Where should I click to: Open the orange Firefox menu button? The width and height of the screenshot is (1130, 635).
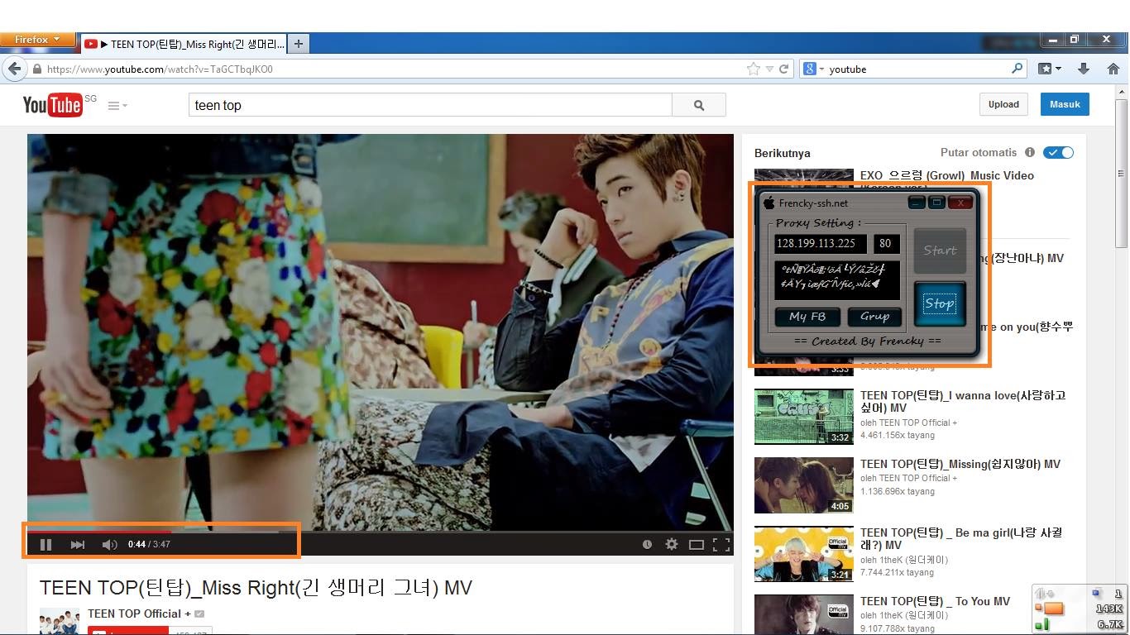click(37, 40)
